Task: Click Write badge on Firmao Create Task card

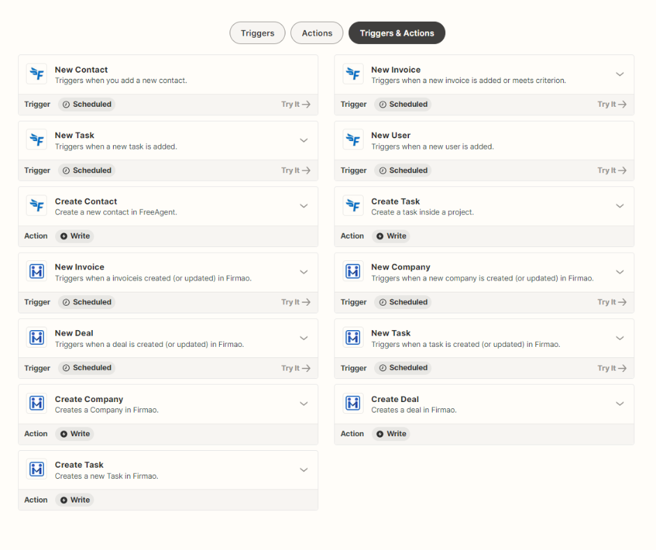Action: coord(75,500)
